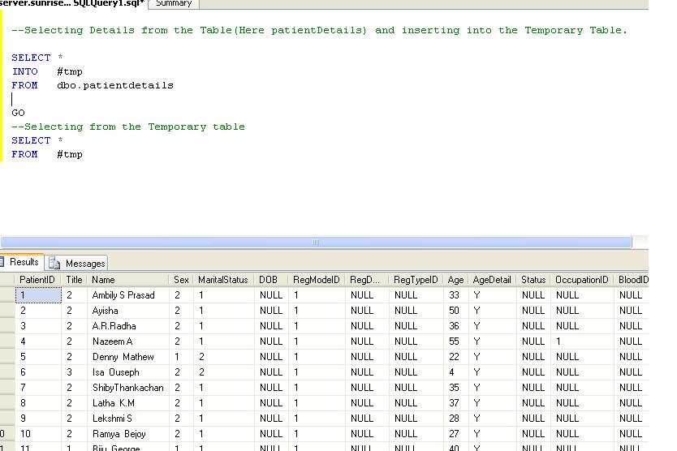Place cursor on the GO statement line
The image size is (677, 451).
18,113
